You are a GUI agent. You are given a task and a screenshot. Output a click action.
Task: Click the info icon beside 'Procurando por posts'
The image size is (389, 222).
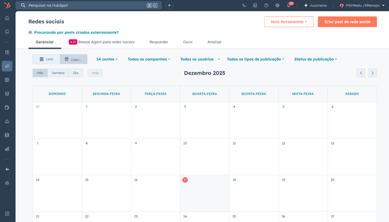tap(30, 33)
